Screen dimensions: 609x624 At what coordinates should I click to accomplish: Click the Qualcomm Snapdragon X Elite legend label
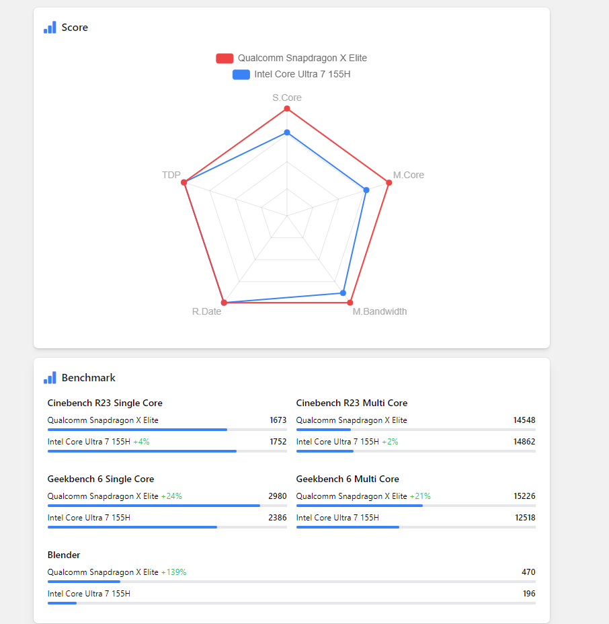click(x=302, y=58)
